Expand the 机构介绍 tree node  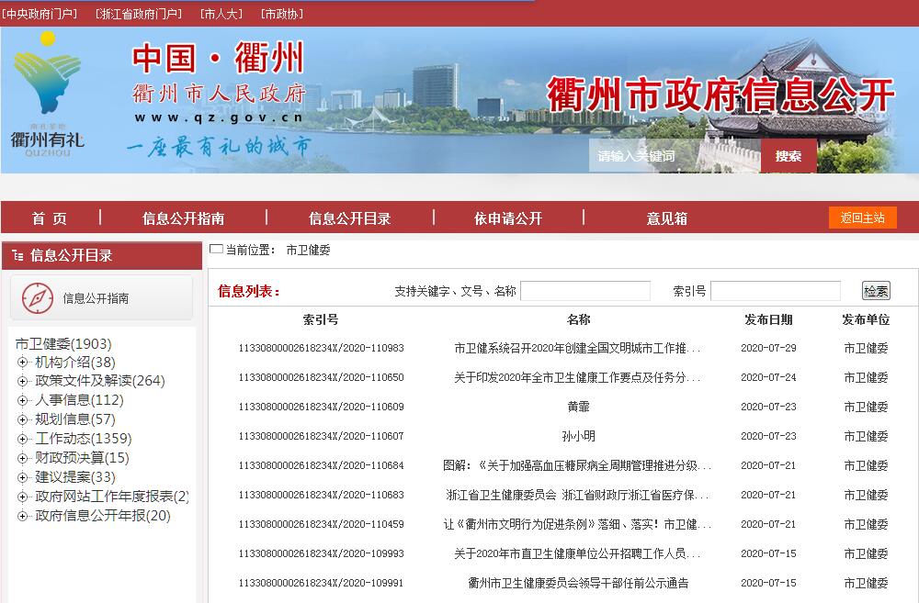[23, 362]
